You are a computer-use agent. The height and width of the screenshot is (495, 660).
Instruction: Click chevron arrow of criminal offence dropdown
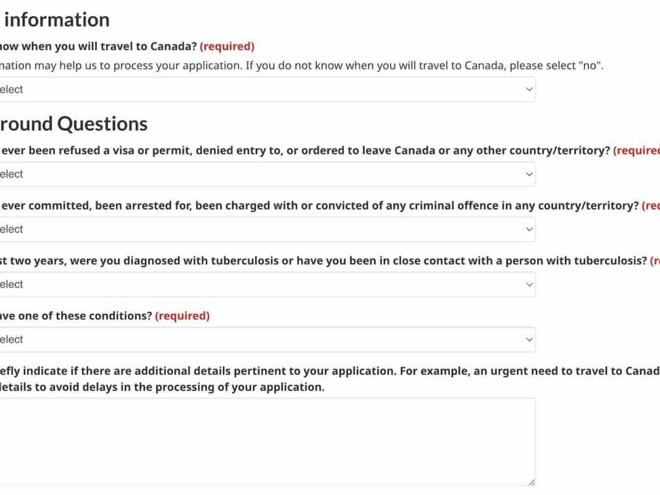coord(530,229)
